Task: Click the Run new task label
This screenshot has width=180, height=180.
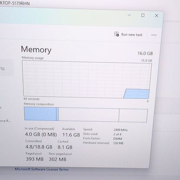Action: 132,35
